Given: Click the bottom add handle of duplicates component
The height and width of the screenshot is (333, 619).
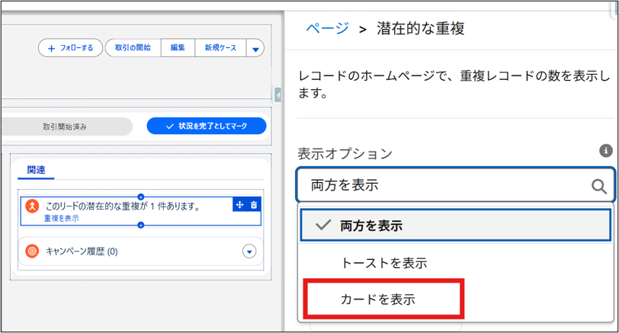Looking at the screenshot, I should tap(140, 226).
